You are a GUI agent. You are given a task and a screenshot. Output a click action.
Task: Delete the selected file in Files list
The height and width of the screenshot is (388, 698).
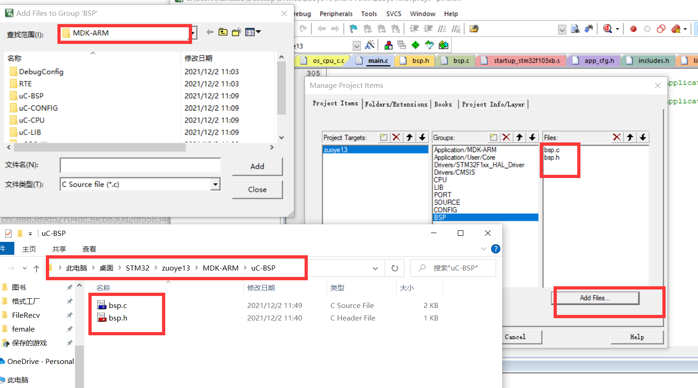(x=617, y=137)
